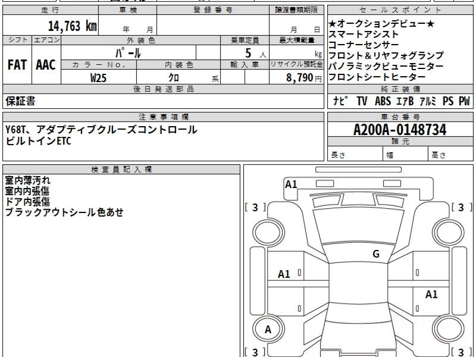Screen dimensions: 476x357
Task: Click the 諸元 header
Action: tap(400, 142)
